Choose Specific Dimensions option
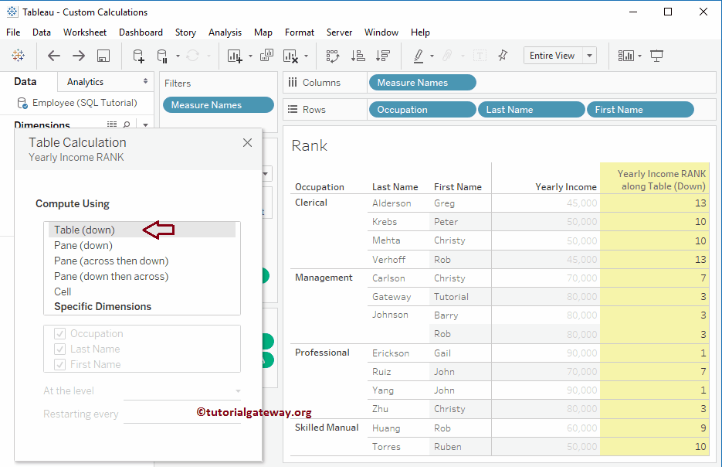Screen dimensions: 722x467 103,307
